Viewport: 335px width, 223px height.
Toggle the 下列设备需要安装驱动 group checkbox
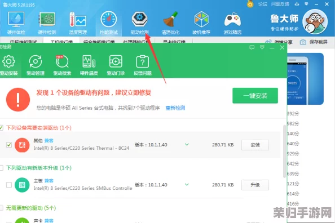[x=1, y=128]
